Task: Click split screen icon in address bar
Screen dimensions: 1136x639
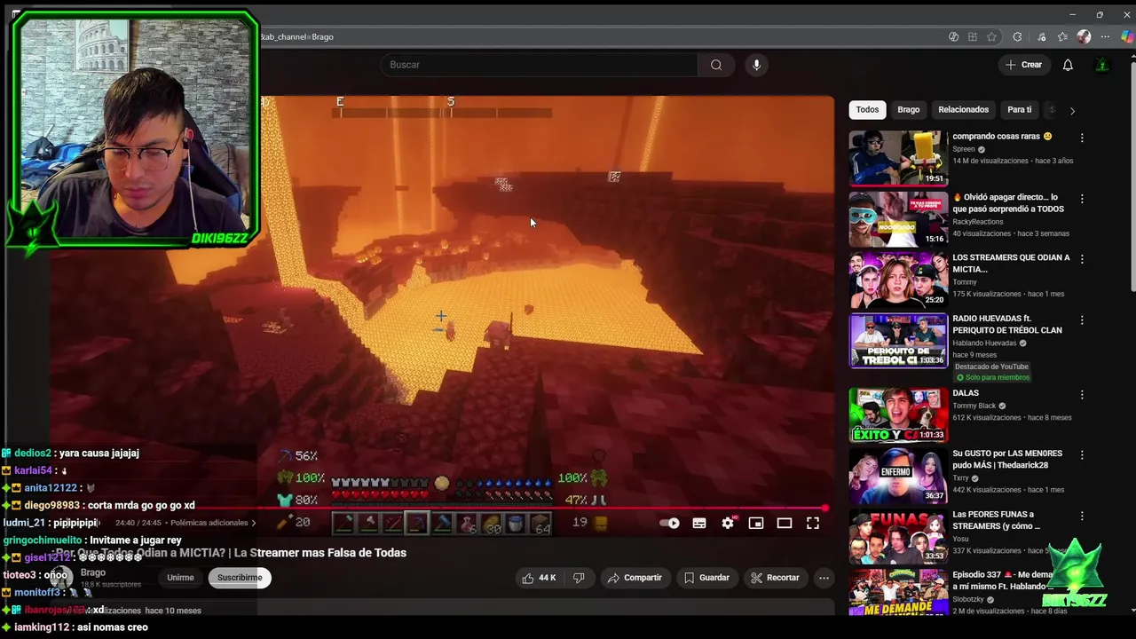Action: [x=973, y=36]
